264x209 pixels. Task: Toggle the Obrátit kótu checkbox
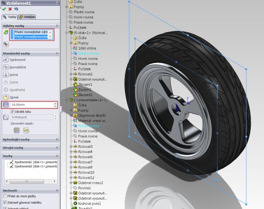(12, 112)
